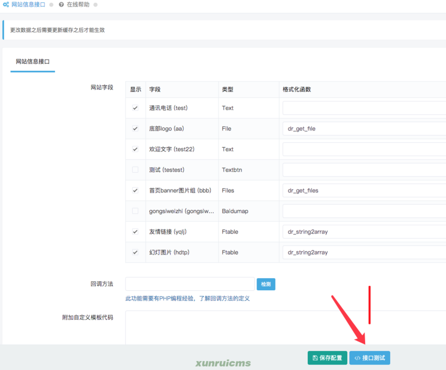Click the 友情链接 (yqlj) field name

click(x=168, y=232)
